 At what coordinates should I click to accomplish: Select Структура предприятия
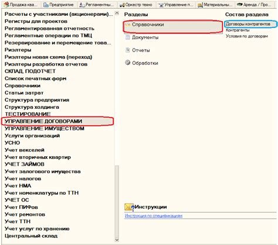(37, 100)
